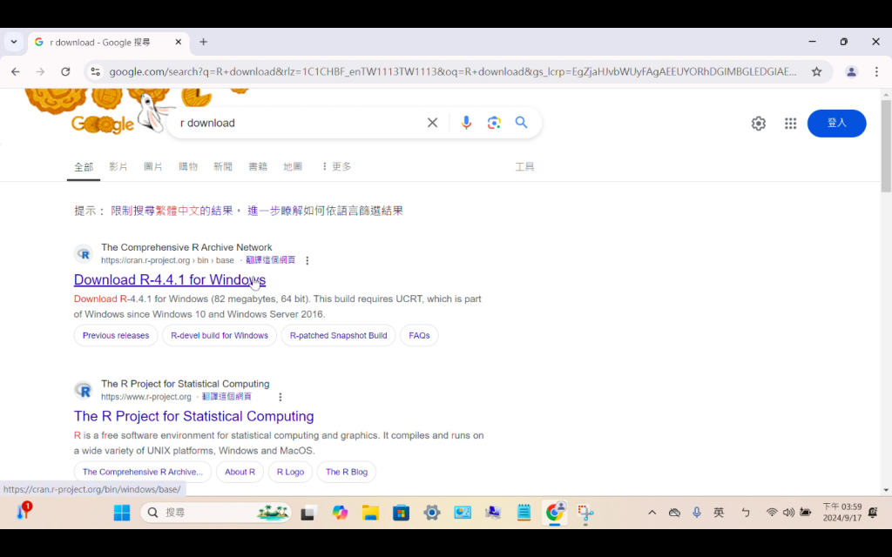Switch to the 新聞 tab
This screenshot has height=557, width=892.
click(x=222, y=166)
